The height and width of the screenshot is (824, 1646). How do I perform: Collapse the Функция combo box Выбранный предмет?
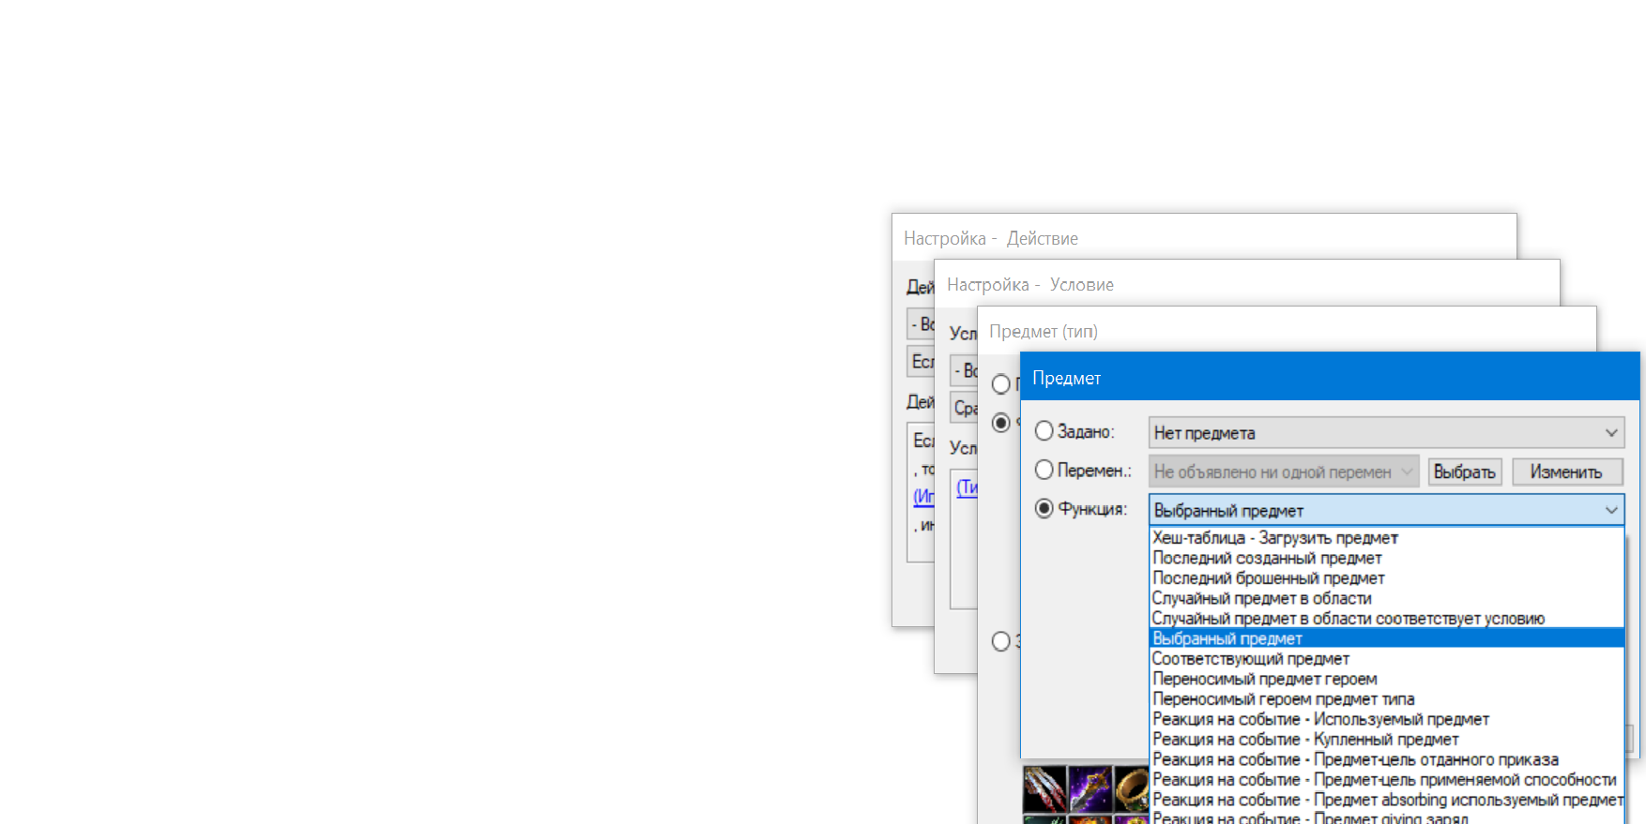(1386, 510)
